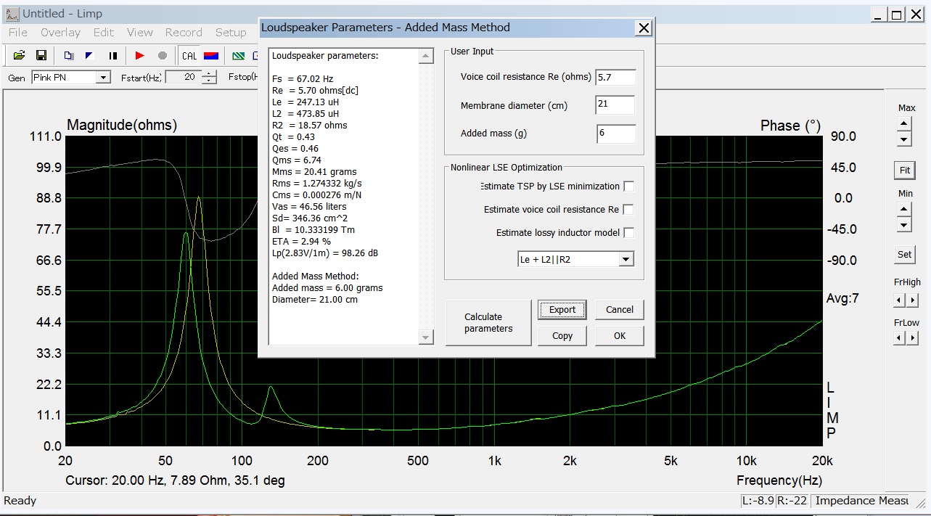Click the Membrane diameter input field

pyautogui.click(x=615, y=105)
